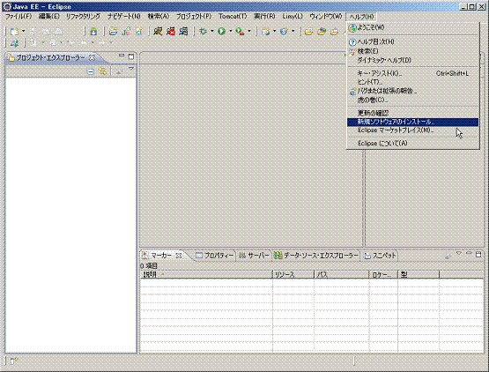The height and width of the screenshot is (372, 489).
Task: Open dropdown beside new web project icon
Action: tap(274, 31)
